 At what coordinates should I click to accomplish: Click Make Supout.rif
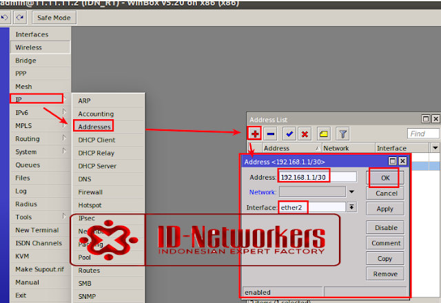[40, 269]
